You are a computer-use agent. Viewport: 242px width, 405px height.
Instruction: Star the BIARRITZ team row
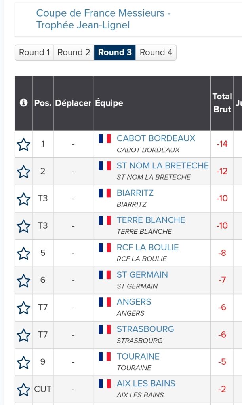point(24,199)
